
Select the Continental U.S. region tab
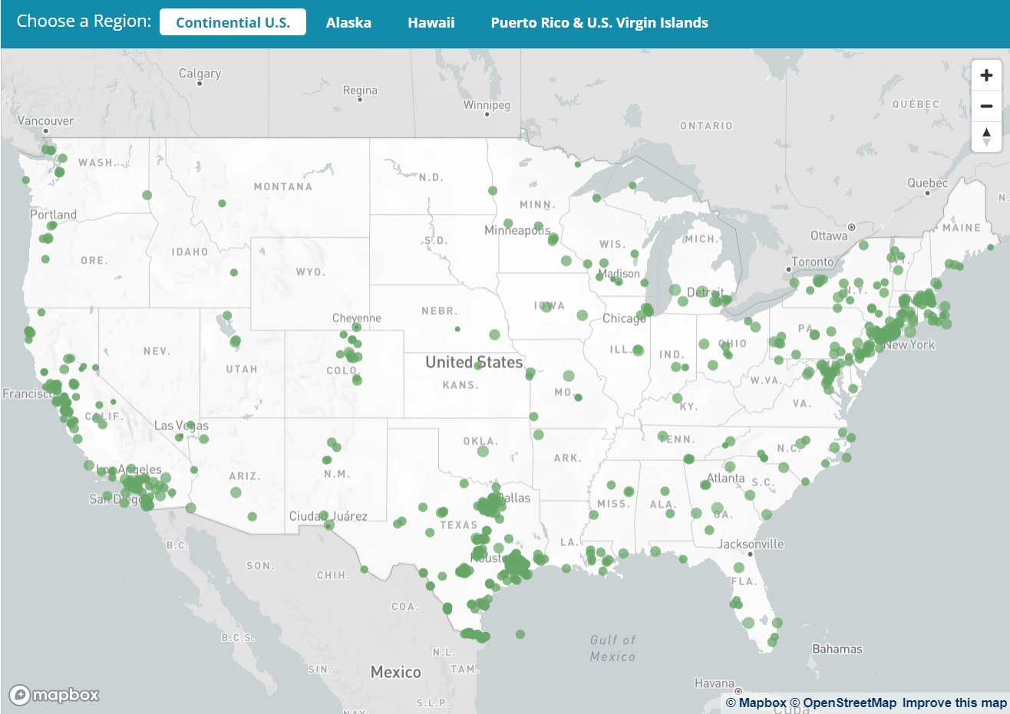(233, 22)
